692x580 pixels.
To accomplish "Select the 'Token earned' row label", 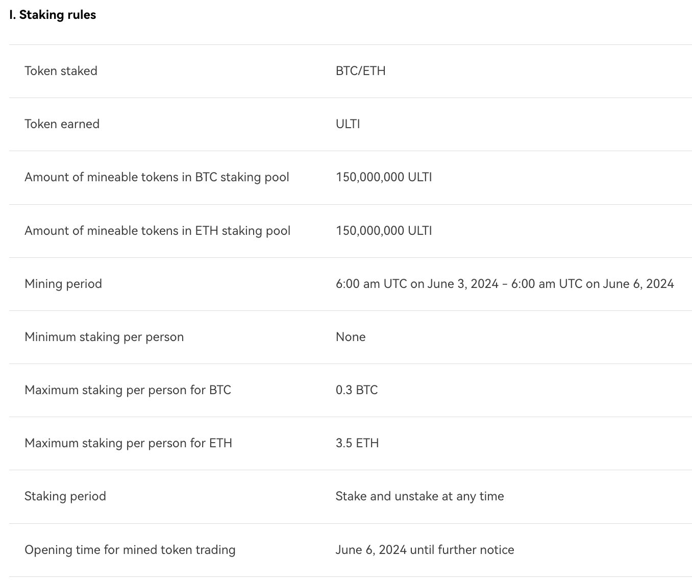I will tap(62, 124).
